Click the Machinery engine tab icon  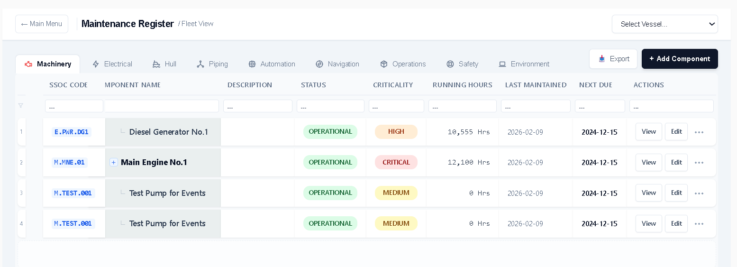(28, 64)
